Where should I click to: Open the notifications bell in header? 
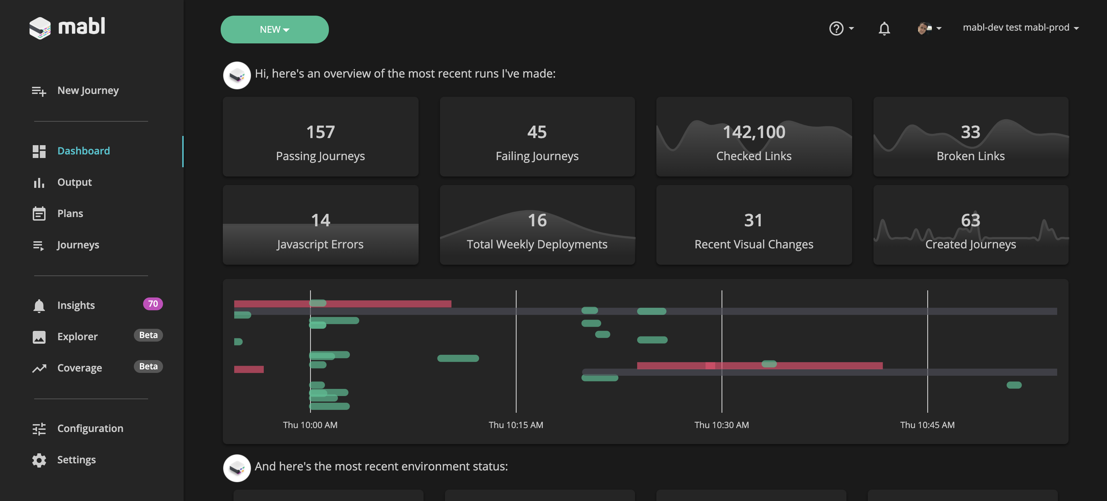click(x=884, y=28)
